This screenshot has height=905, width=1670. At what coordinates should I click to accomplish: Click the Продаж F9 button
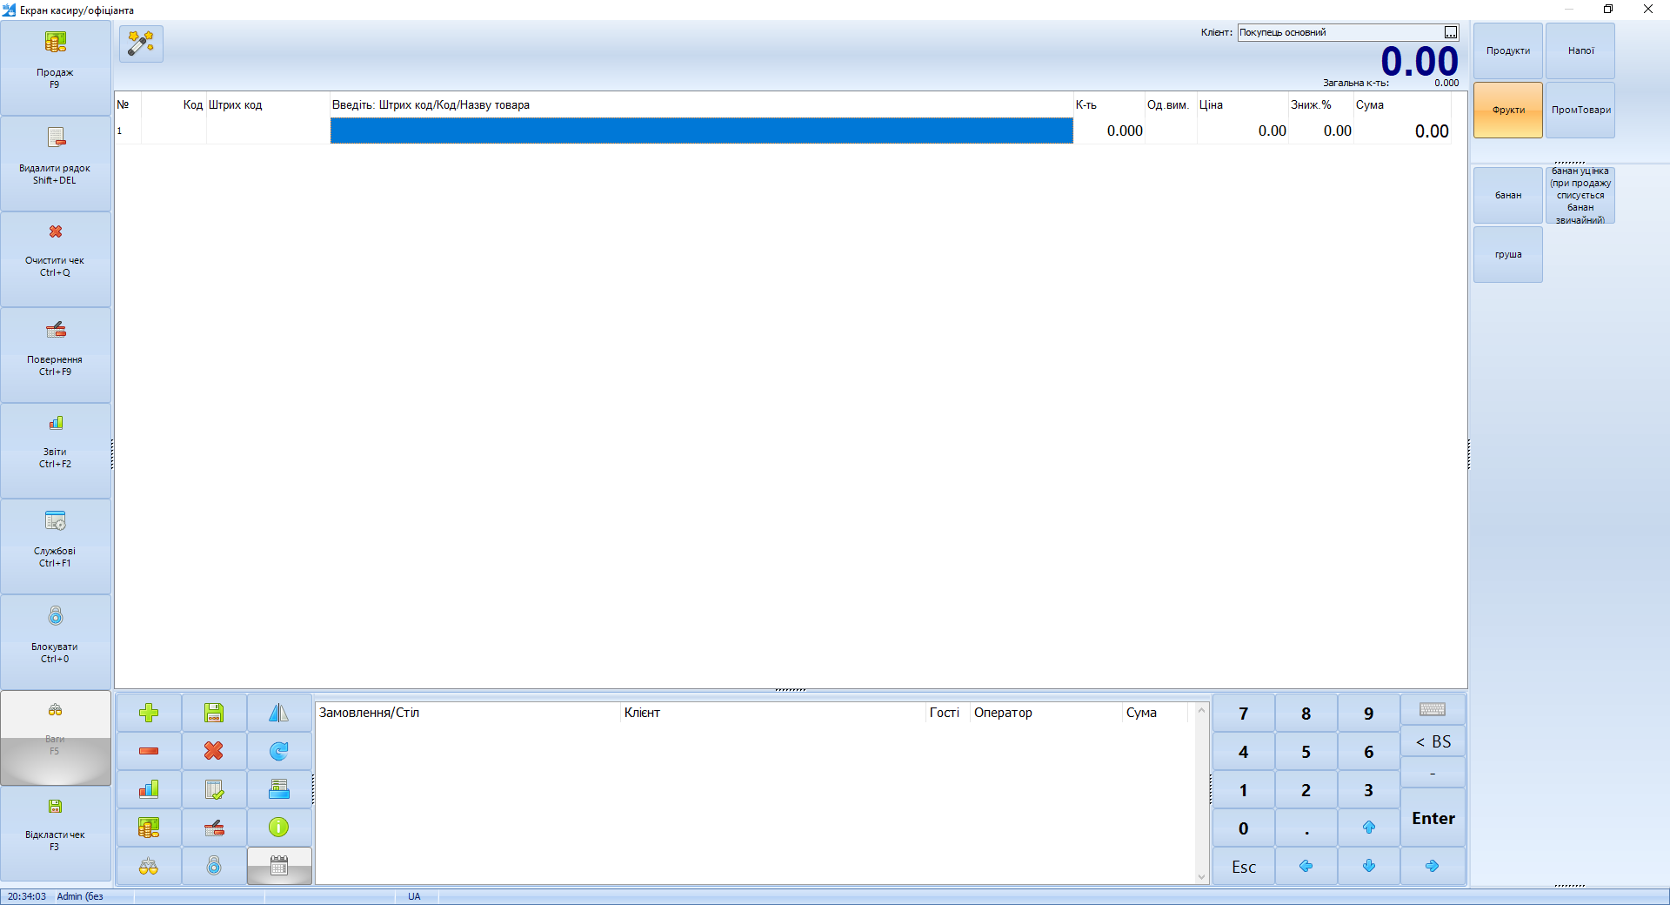click(55, 68)
